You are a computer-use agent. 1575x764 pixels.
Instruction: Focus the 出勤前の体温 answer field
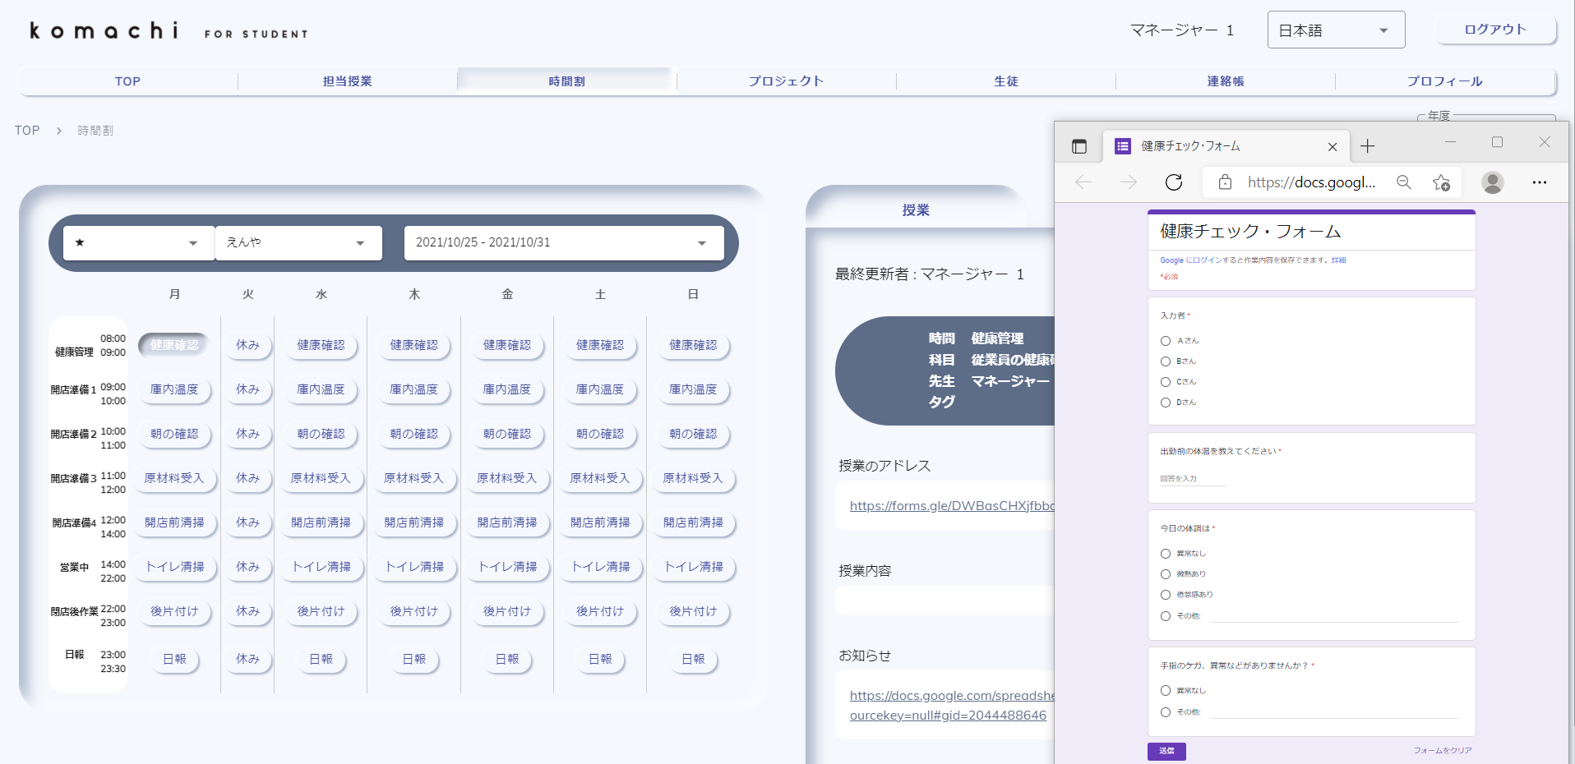click(x=1193, y=479)
